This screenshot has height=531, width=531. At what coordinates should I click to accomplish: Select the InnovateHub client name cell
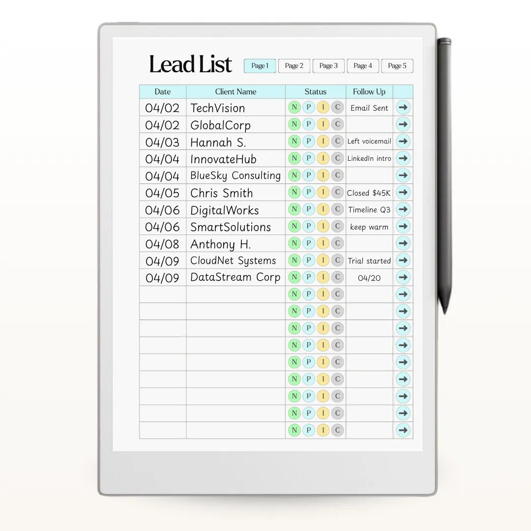(236, 158)
